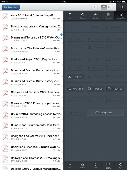This screenshot has width=127, height=170.
Task: Select the Manage Files tab
Action: point(121,16)
